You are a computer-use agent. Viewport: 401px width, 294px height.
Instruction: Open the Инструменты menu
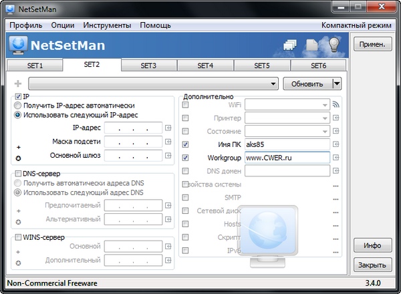[x=107, y=25]
